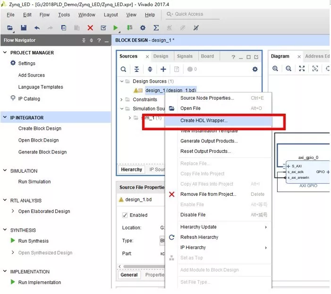331x294 pixels.
Task: Collapse the PROJECT MANAGER section
Action: tap(5, 52)
